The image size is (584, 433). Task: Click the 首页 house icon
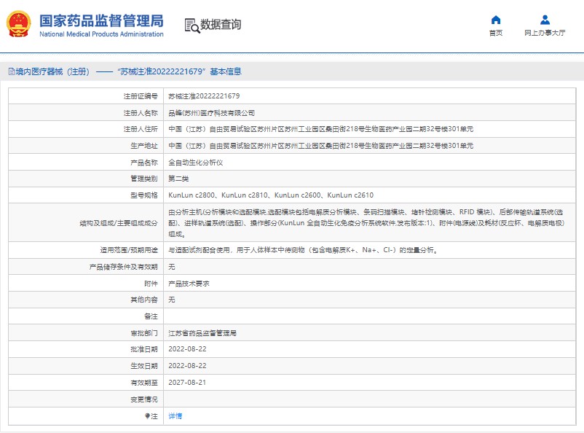495,20
